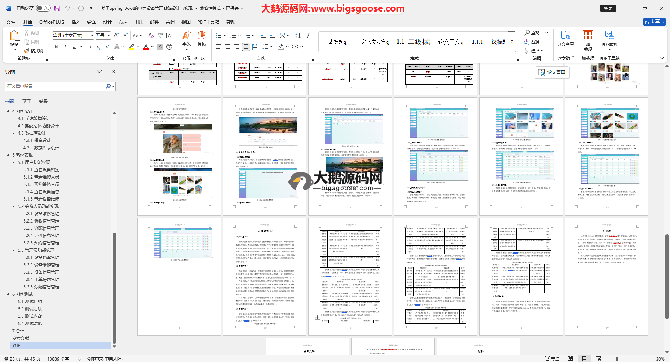670x362 pixels.
Task: Select the justify alignment icon
Action: [246, 47]
